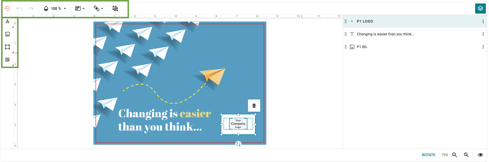Open the opacity 100% dropdown

(x=55, y=9)
